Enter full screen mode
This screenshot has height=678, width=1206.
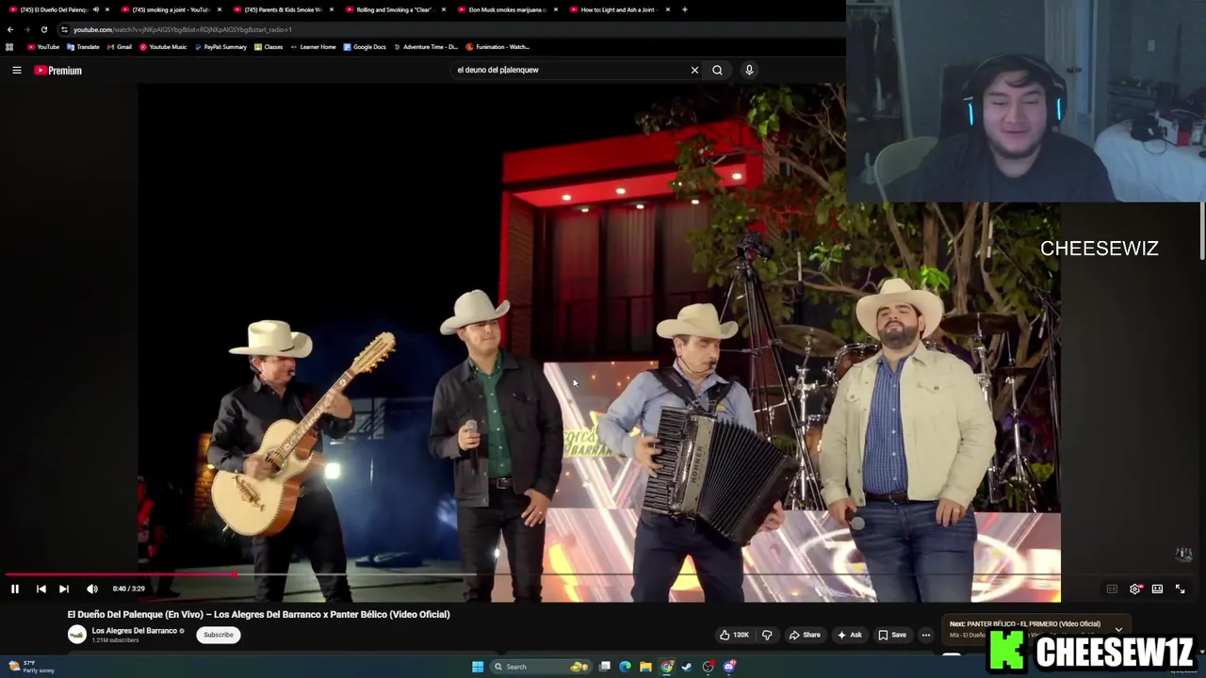[1180, 589]
